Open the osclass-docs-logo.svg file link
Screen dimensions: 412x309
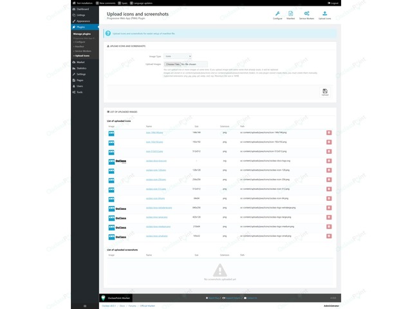click(x=156, y=161)
